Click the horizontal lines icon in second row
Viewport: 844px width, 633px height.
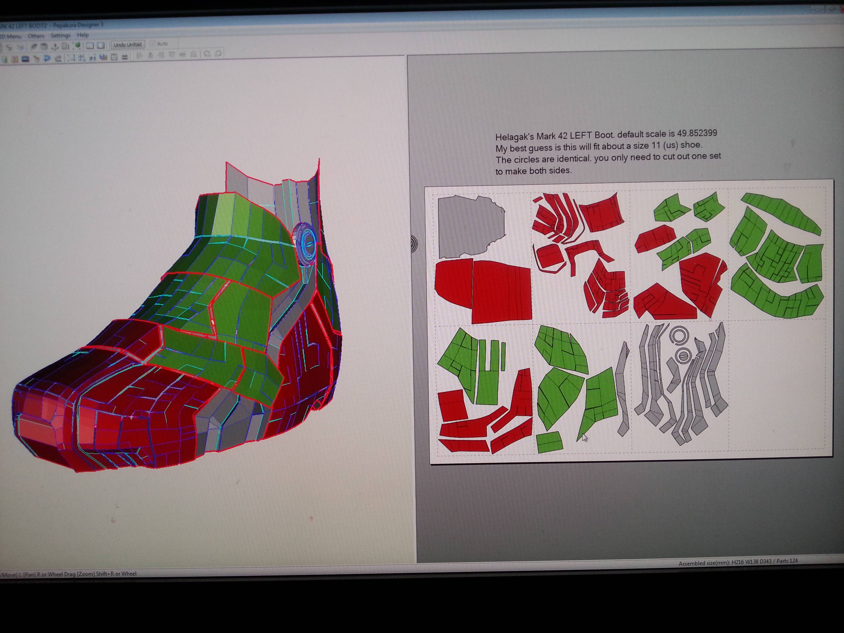[x=125, y=57]
